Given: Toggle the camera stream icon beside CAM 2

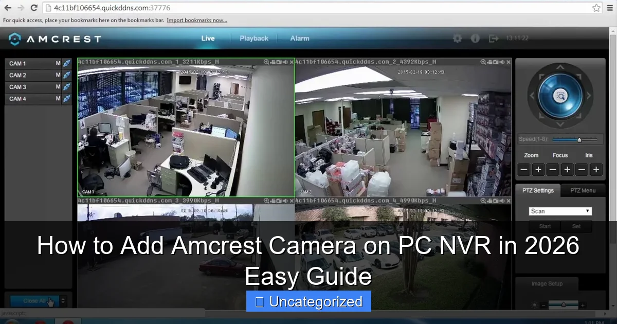Looking at the screenshot, I should point(66,75).
